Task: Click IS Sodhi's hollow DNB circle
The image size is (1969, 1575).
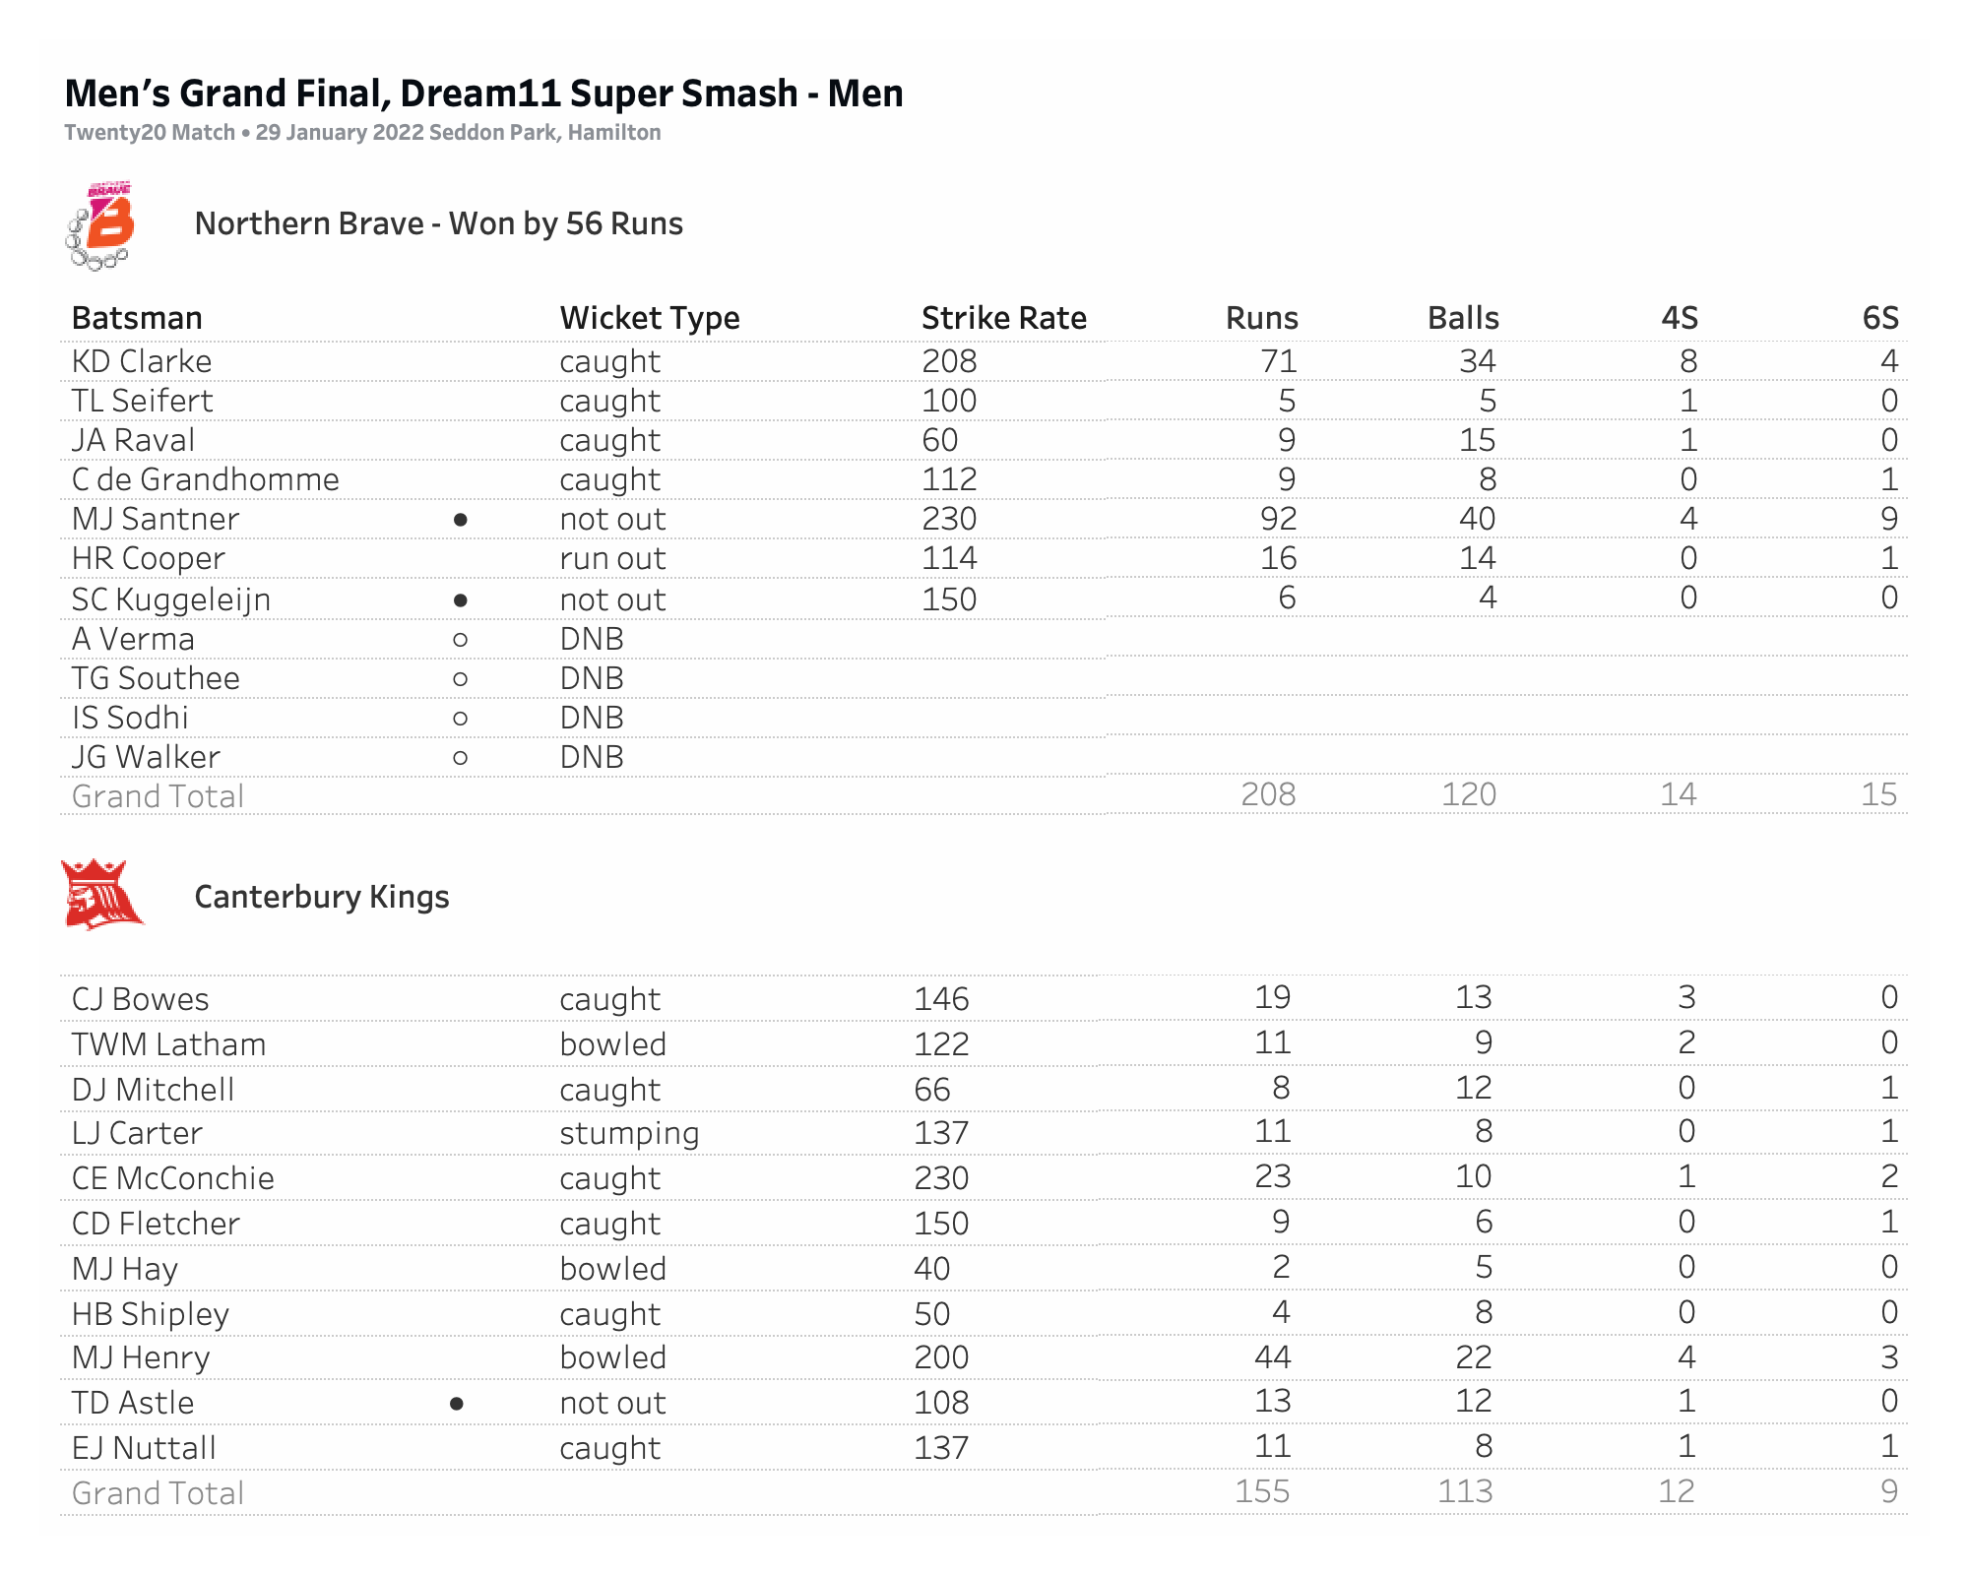Action: pyautogui.click(x=460, y=719)
